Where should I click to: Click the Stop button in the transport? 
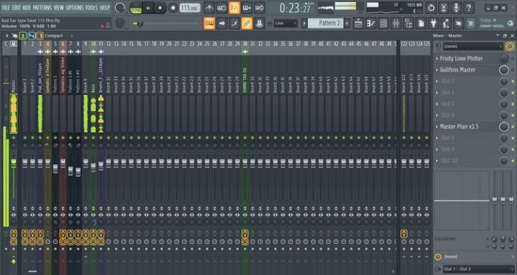(x=161, y=7)
